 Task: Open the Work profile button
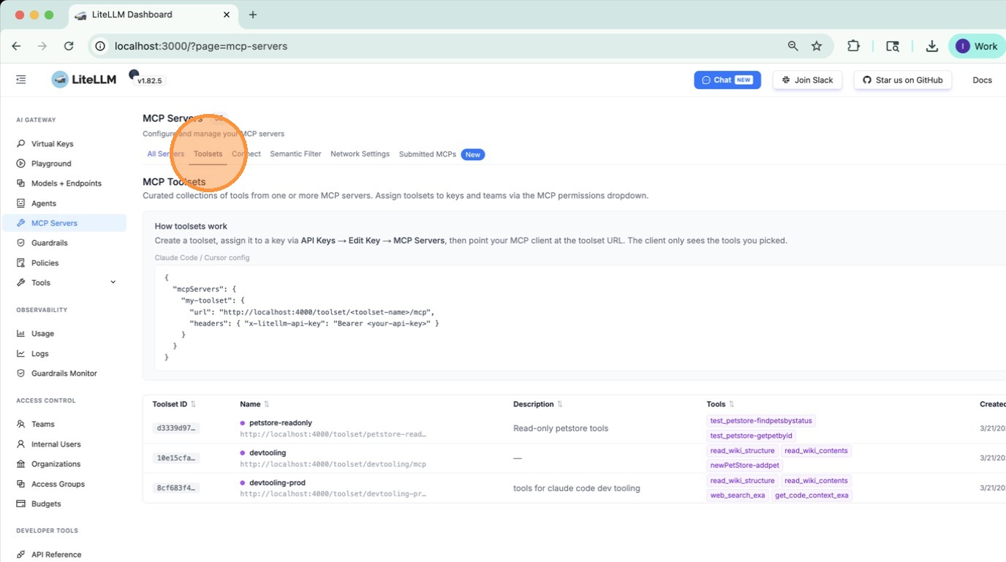(977, 46)
